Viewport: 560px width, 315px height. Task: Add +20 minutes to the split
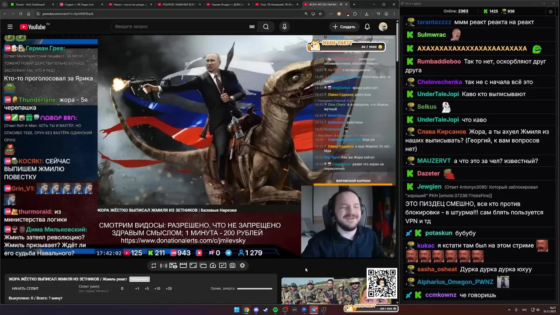[168, 289]
